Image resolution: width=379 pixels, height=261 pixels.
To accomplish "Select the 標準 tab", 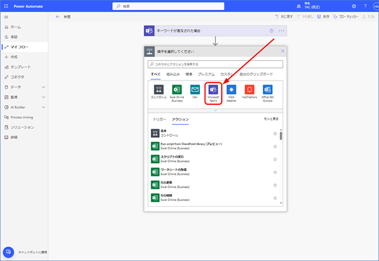I will pos(189,74).
